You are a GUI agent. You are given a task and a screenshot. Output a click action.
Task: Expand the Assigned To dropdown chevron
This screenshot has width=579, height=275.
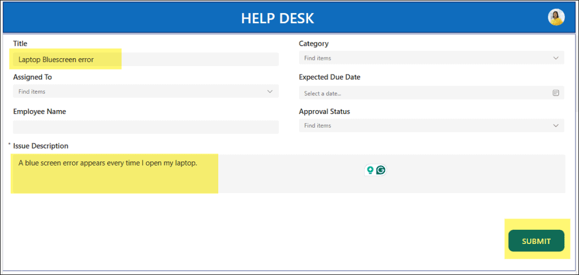pyautogui.click(x=270, y=91)
